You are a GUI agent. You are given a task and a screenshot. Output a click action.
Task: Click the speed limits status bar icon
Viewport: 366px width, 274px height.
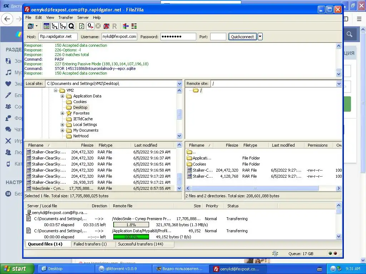(x=275, y=254)
